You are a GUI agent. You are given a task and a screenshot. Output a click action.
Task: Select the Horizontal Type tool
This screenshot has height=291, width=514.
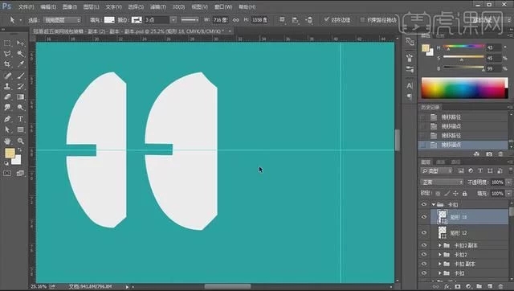click(20, 119)
